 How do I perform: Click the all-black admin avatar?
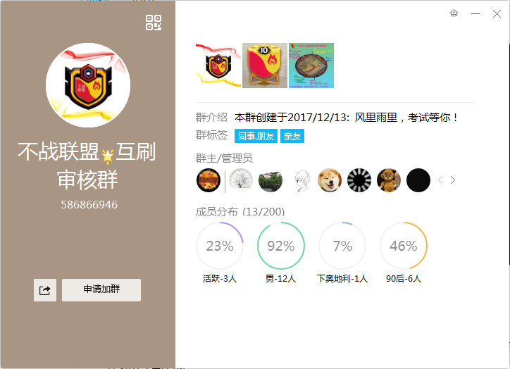[x=418, y=180]
